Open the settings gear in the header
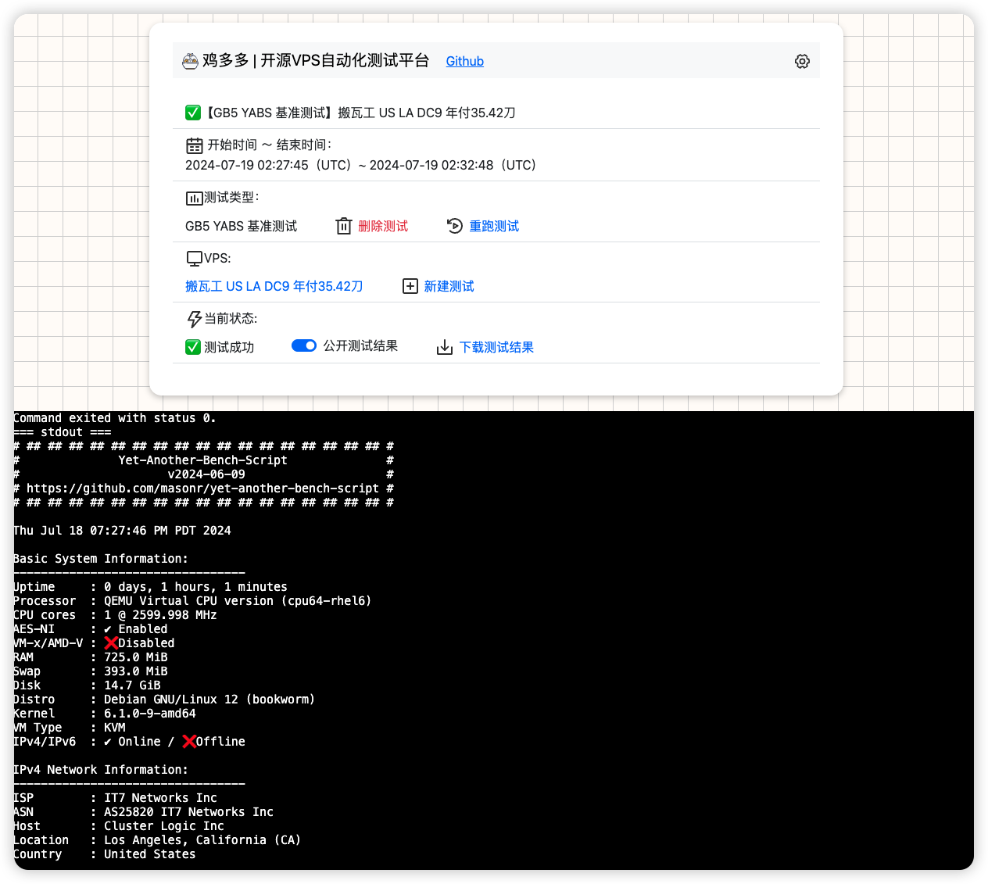 (x=802, y=60)
